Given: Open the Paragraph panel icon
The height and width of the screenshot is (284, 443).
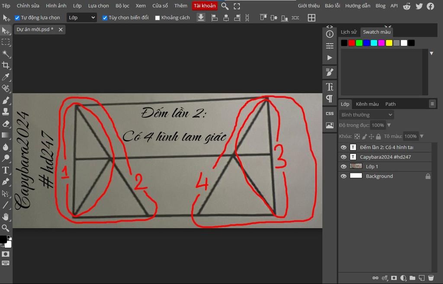Looking at the screenshot, I should pyautogui.click(x=329, y=99).
